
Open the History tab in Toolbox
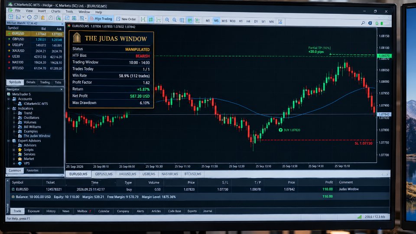51,211
